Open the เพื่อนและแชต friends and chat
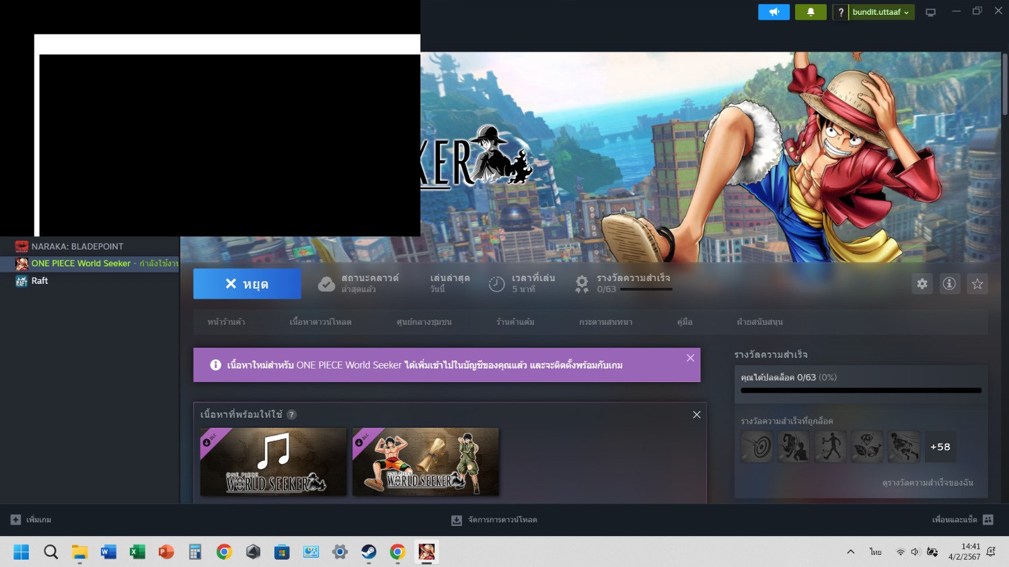 (x=963, y=520)
